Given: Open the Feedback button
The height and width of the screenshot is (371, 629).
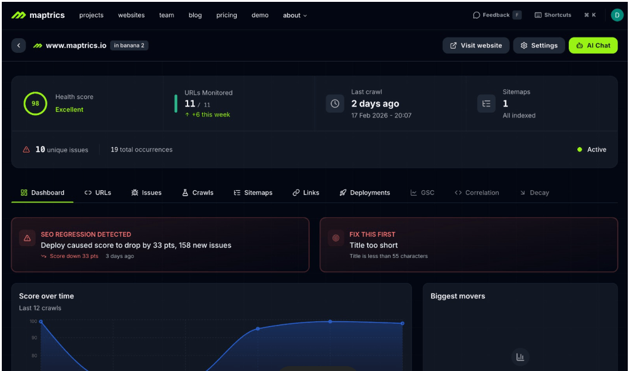Looking at the screenshot, I should 496,15.
